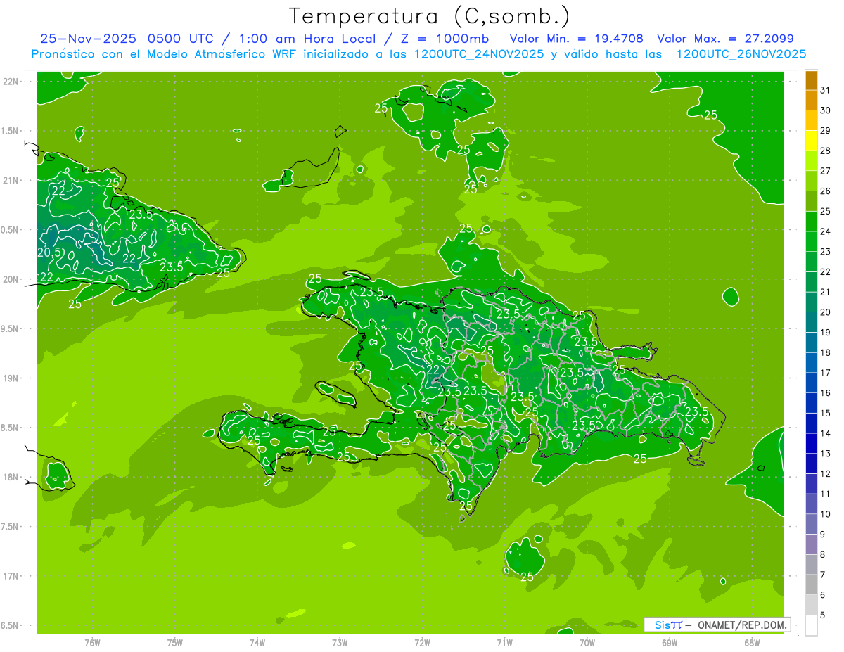Viewport: 844px width, 652px height.
Task: Click the legend scale number '10'
Action: [x=826, y=514]
